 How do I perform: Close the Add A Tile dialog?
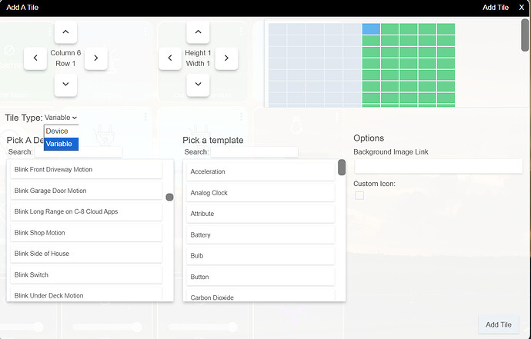[521, 7]
